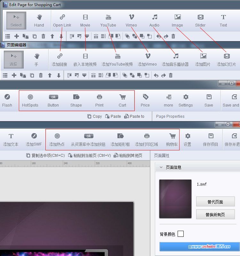Click the Button tool
Viewport: 240px width, 256px height.
[x=53, y=100]
